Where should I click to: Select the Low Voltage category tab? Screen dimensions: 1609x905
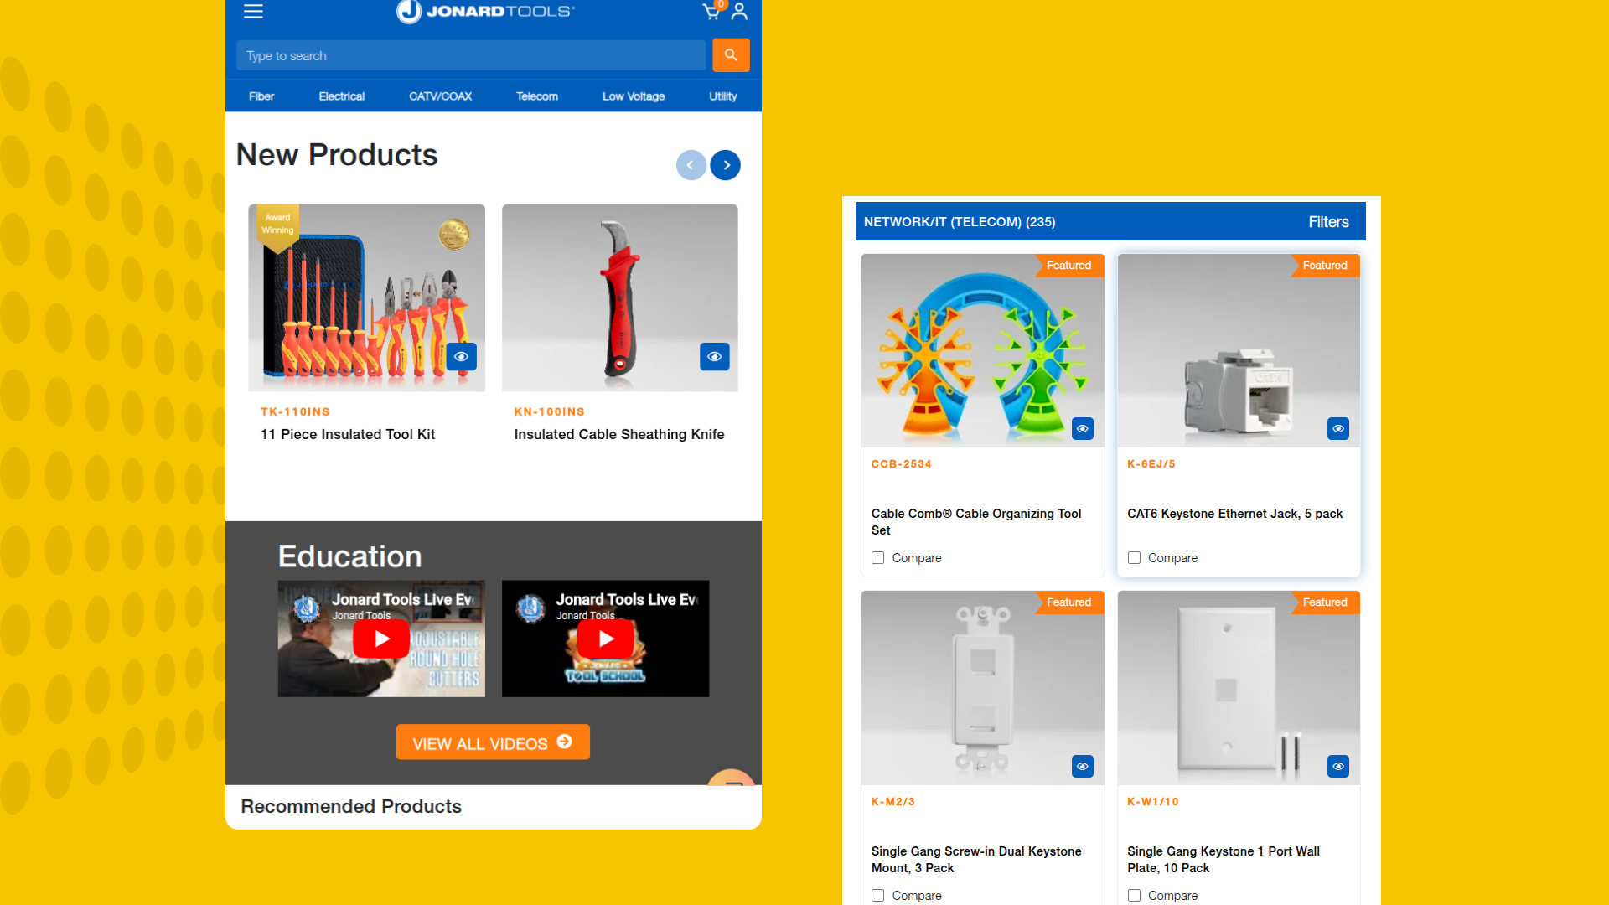click(634, 96)
